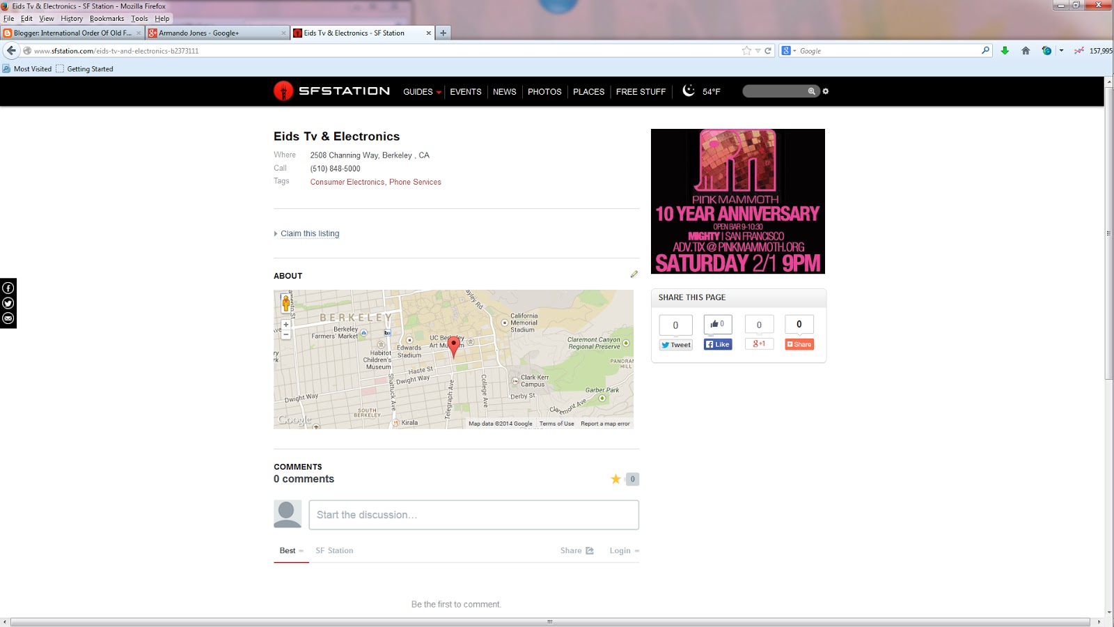Click the user avatar placeholder
Screen dimensions: 1114x627
point(288,514)
